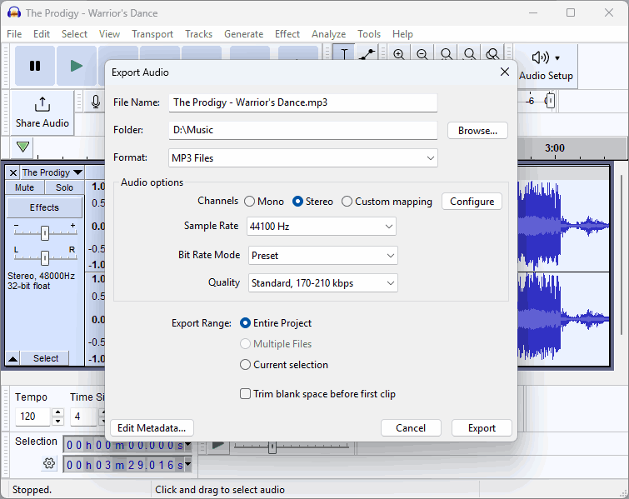Select the Envelope tool
The image size is (629, 499).
click(367, 53)
